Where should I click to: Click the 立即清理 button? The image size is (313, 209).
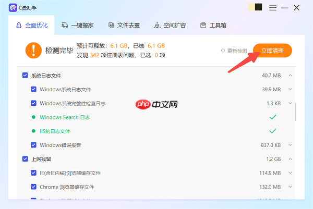pyautogui.click(x=272, y=51)
